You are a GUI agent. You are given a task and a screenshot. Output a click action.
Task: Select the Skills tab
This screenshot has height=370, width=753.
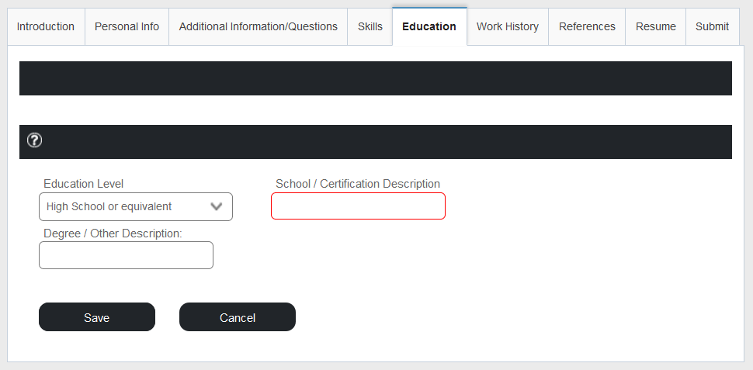(x=370, y=27)
